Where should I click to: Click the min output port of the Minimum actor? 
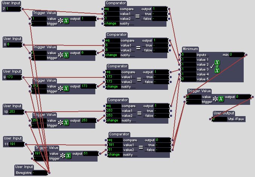pyautogui.click(x=246, y=55)
